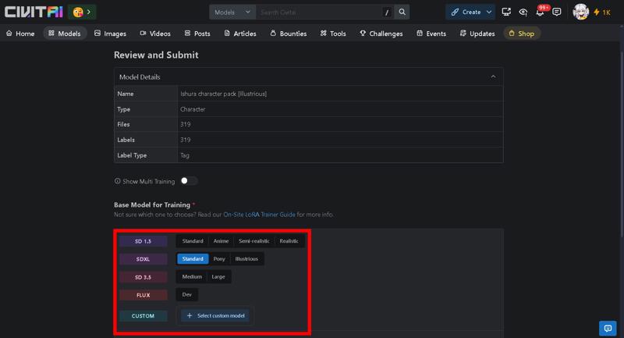Open the Challenges tab

381,34
